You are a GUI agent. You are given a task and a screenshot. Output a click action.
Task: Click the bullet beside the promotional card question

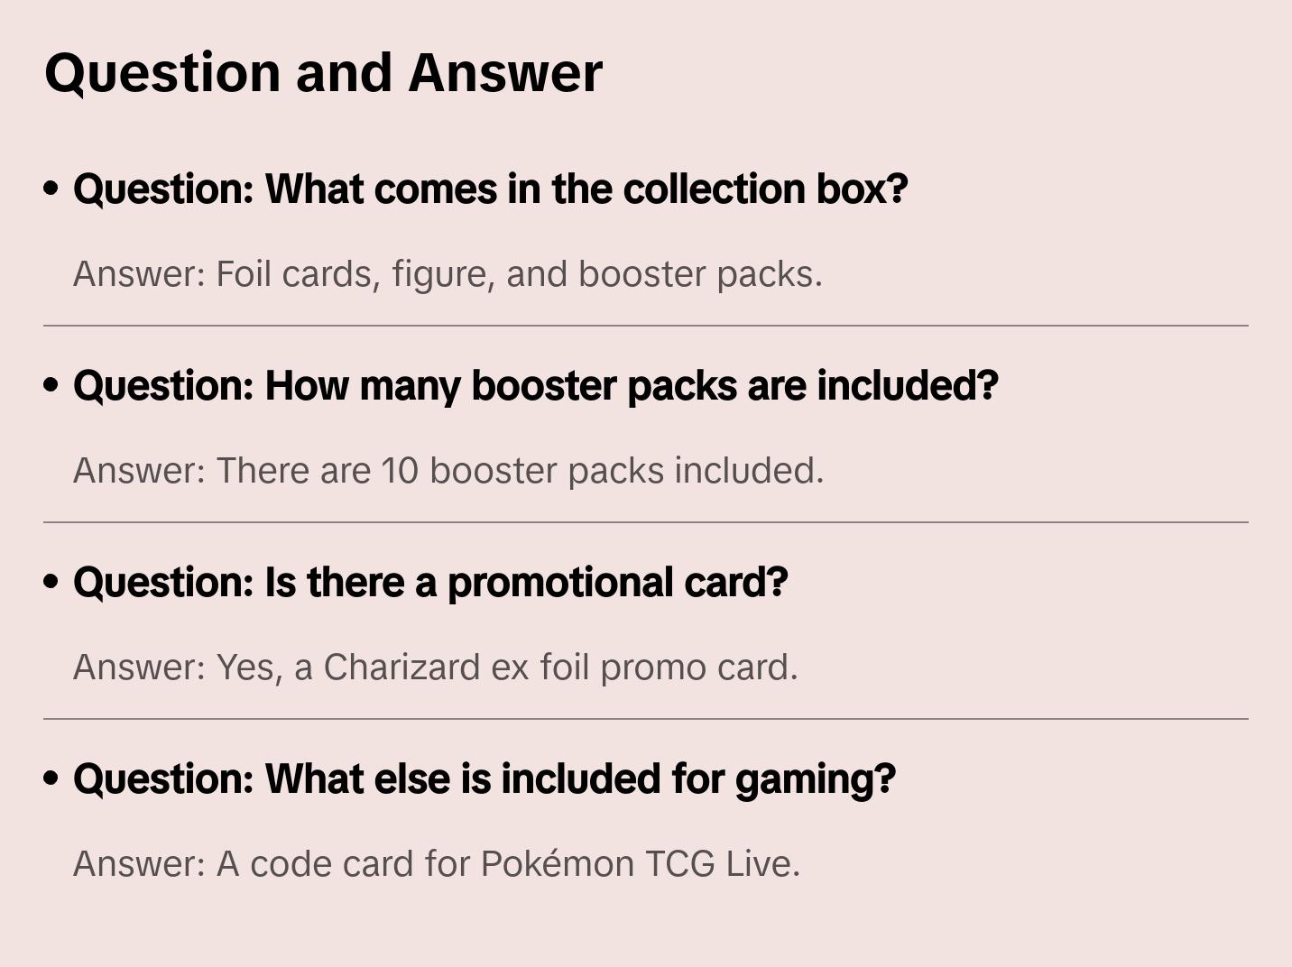click(x=51, y=582)
